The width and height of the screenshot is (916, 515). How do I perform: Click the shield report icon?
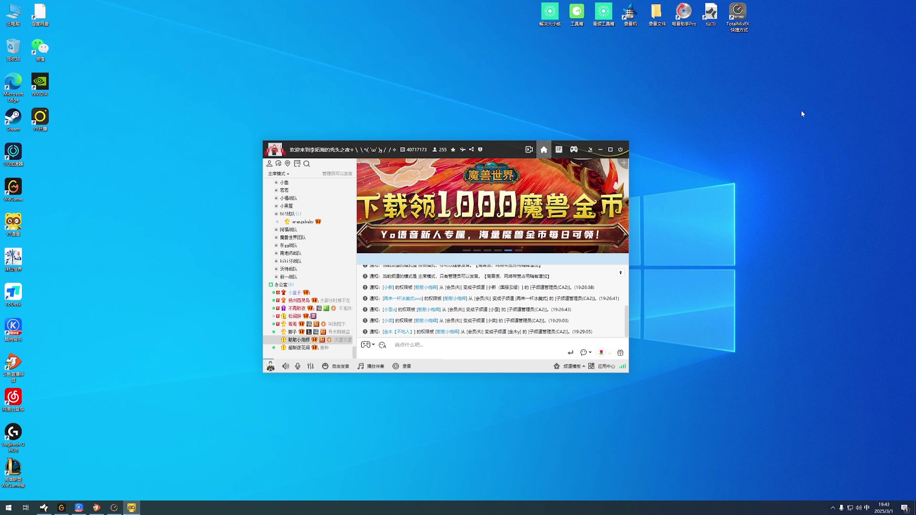pos(480,149)
